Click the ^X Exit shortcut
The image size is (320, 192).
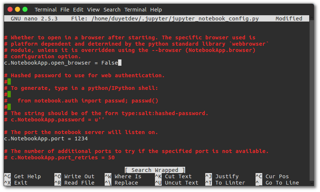click(x=16, y=183)
